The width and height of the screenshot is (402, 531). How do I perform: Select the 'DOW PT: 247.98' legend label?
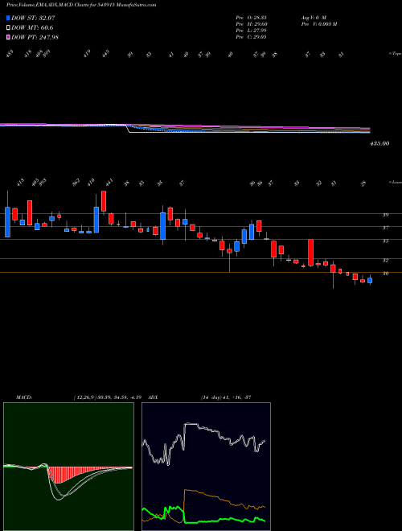pyautogui.click(x=35, y=37)
